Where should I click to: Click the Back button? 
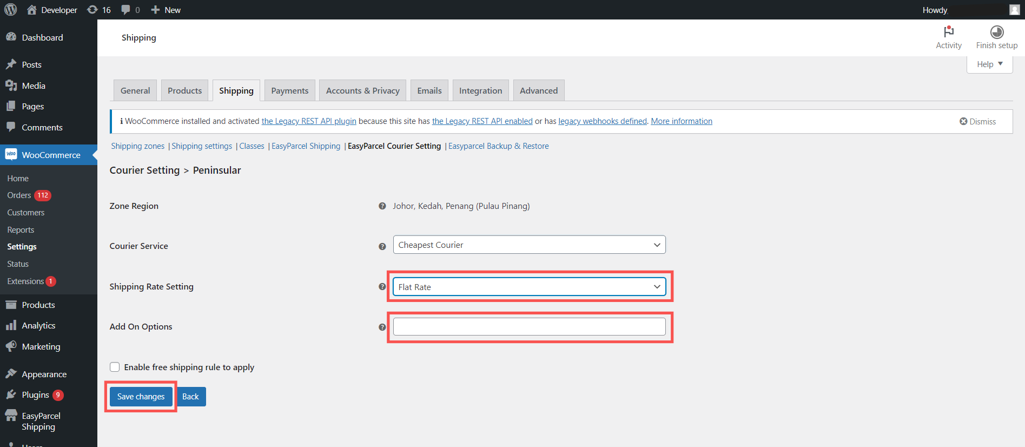(190, 396)
